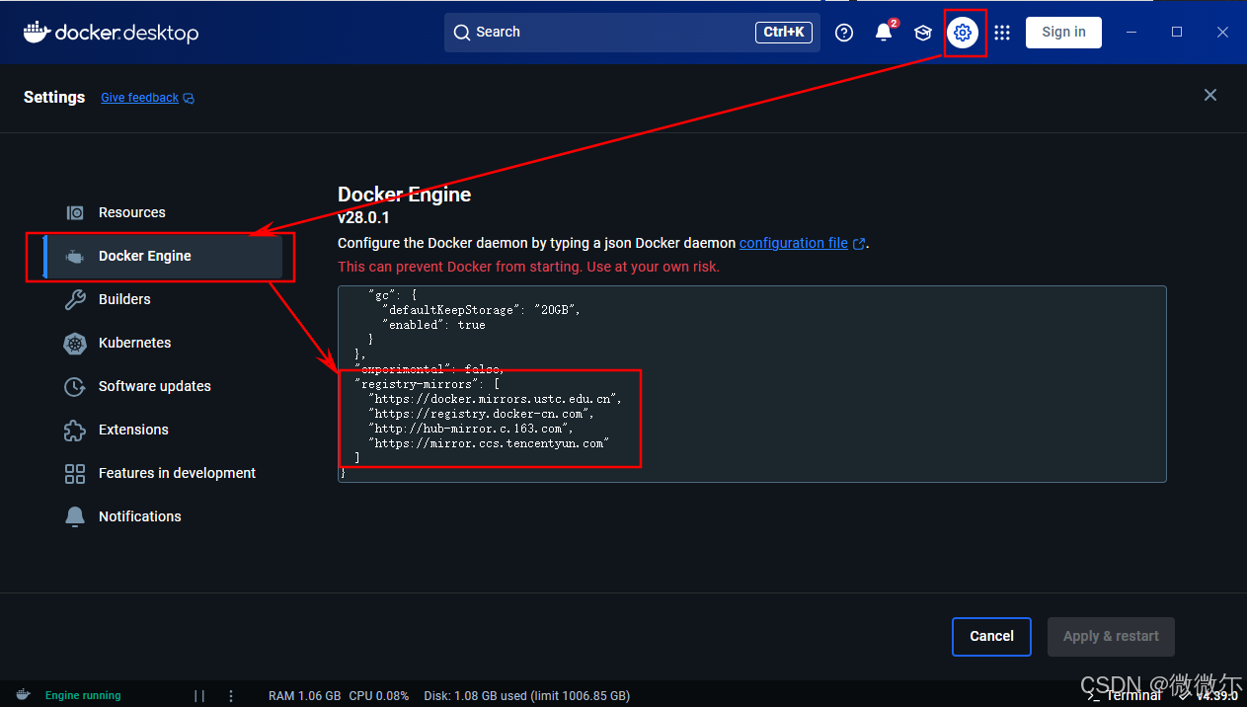Click the CPU 0.08% indicator
This screenshot has height=707, width=1247.
pyautogui.click(x=379, y=695)
